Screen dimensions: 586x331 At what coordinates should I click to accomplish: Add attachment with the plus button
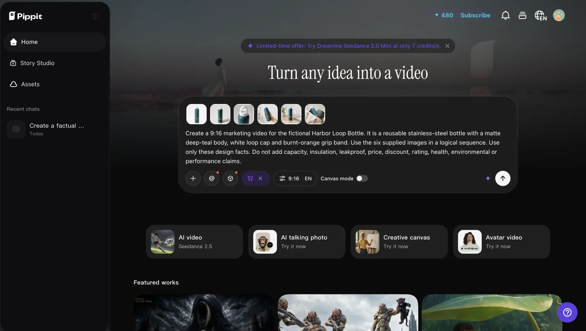[x=193, y=179]
